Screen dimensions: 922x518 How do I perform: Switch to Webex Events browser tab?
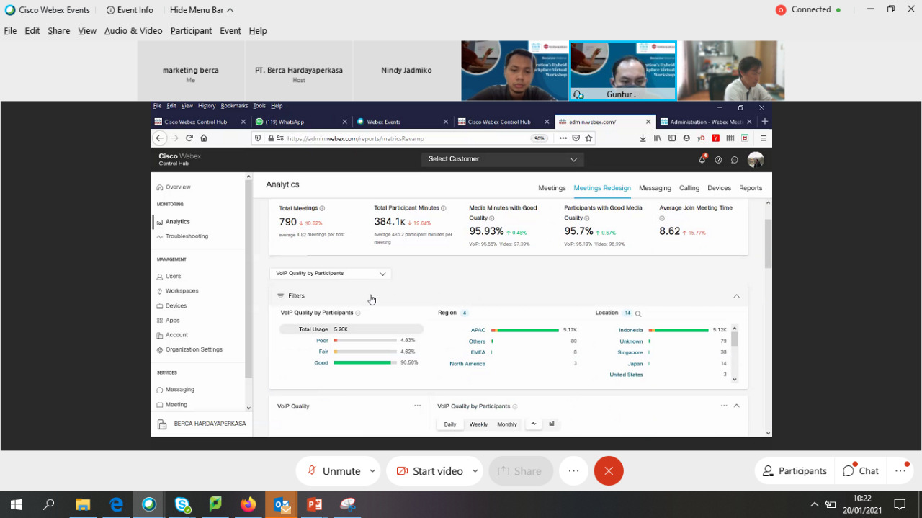tap(402, 122)
